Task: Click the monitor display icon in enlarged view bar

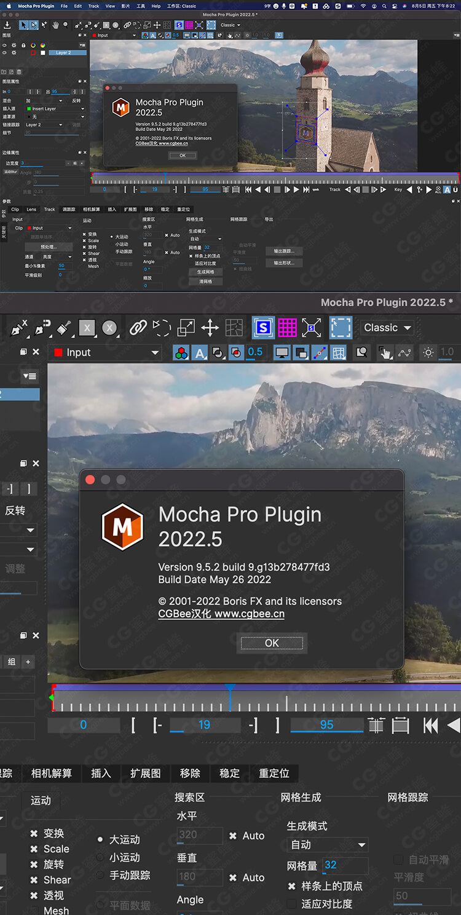Action: coord(282,352)
